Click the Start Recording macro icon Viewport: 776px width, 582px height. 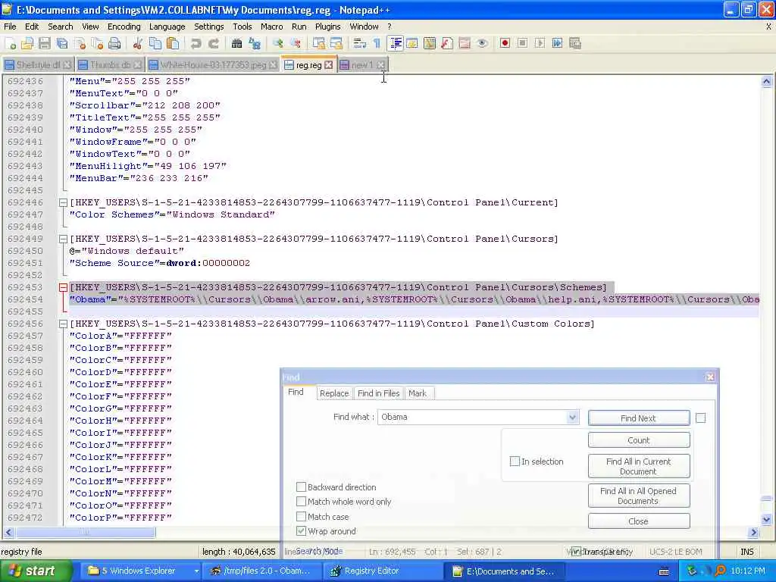[x=505, y=43]
